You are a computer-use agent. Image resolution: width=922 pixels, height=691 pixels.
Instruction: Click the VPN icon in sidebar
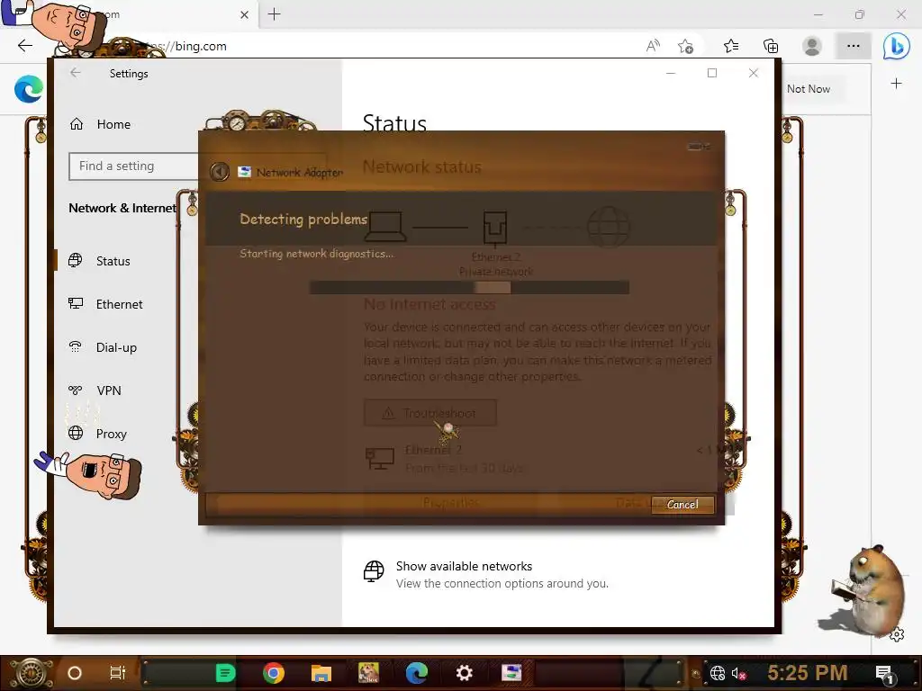(x=76, y=390)
